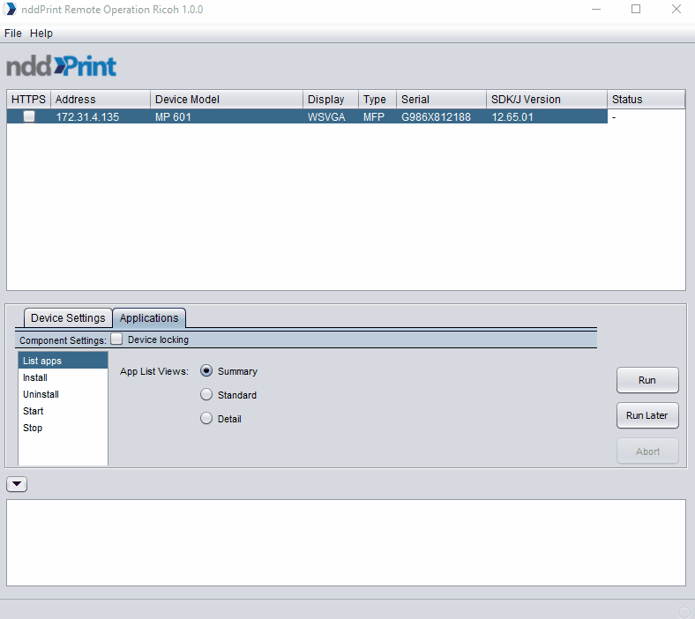Choose the Standard app list view
The height and width of the screenshot is (619, 695).
pyautogui.click(x=206, y=395)
